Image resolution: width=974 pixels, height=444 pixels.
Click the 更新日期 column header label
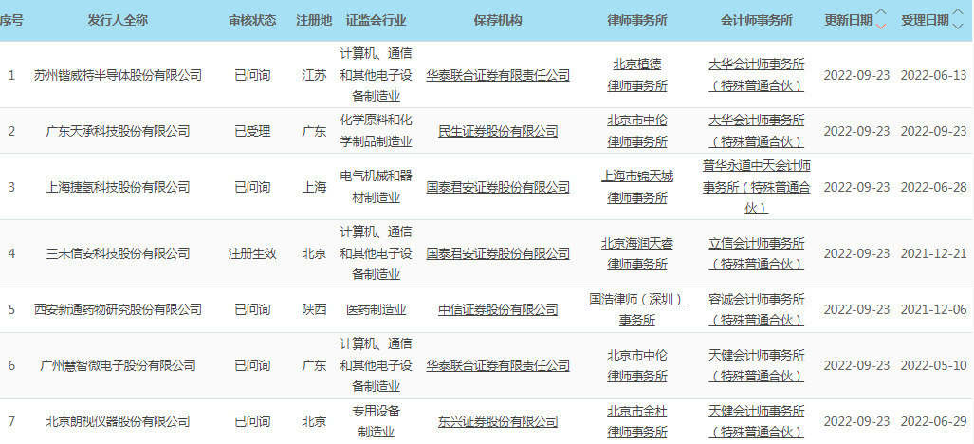pyautogui.click(x=848, y=20)
